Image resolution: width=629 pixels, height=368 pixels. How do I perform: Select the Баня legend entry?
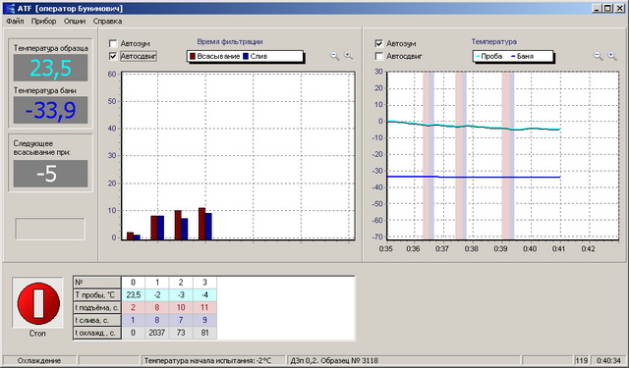pyautogui.click(x=522, y=57)
